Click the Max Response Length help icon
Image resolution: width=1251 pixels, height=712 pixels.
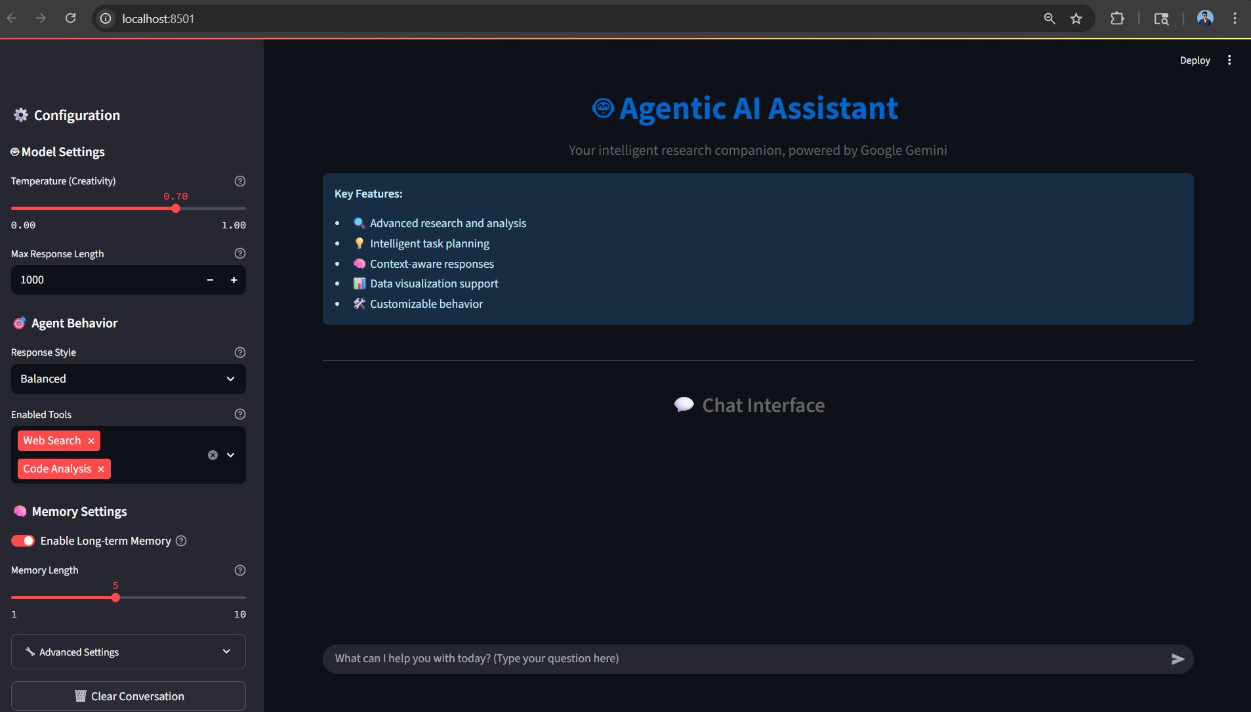point(239,253)
